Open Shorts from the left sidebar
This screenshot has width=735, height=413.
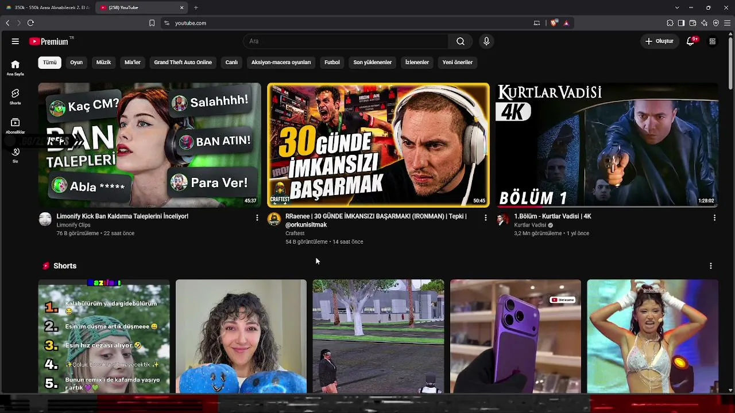pos(16,96)
